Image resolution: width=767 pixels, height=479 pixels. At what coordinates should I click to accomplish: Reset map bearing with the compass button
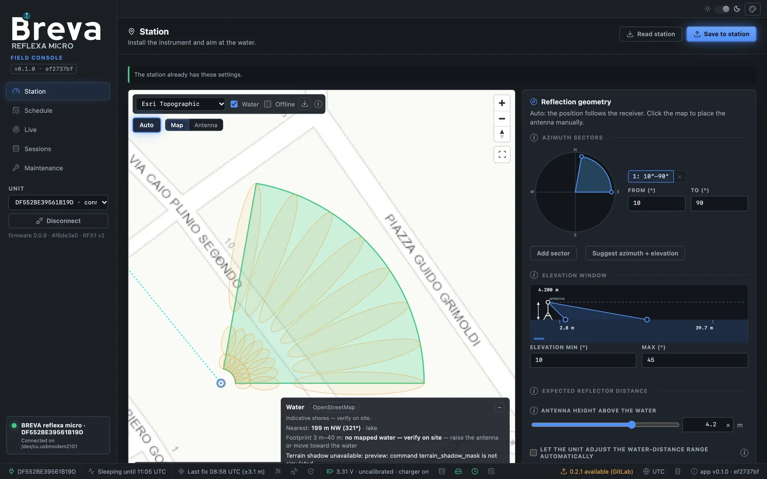click(502, 135)
